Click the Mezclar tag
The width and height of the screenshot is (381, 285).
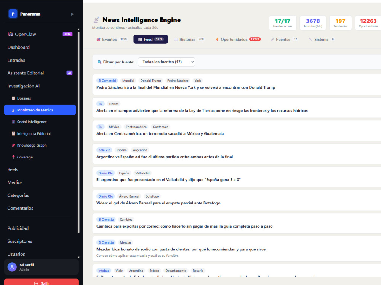[x=125, y=242]
